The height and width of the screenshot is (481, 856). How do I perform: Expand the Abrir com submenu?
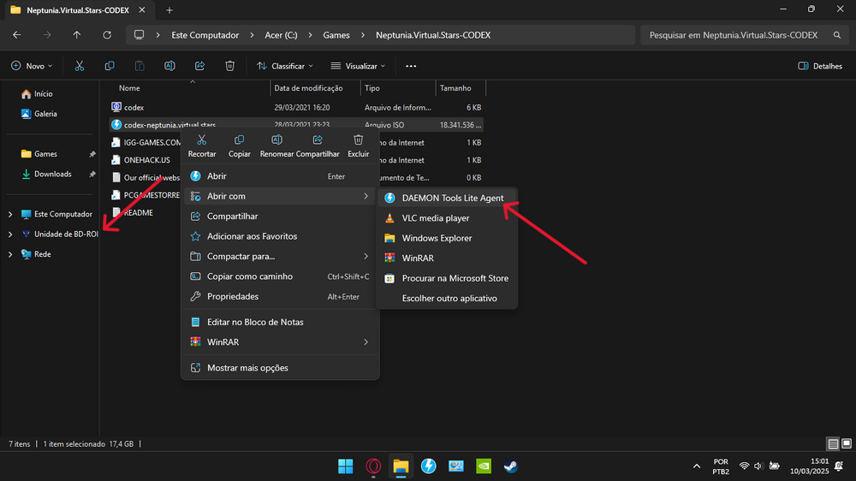pos(280,196)
